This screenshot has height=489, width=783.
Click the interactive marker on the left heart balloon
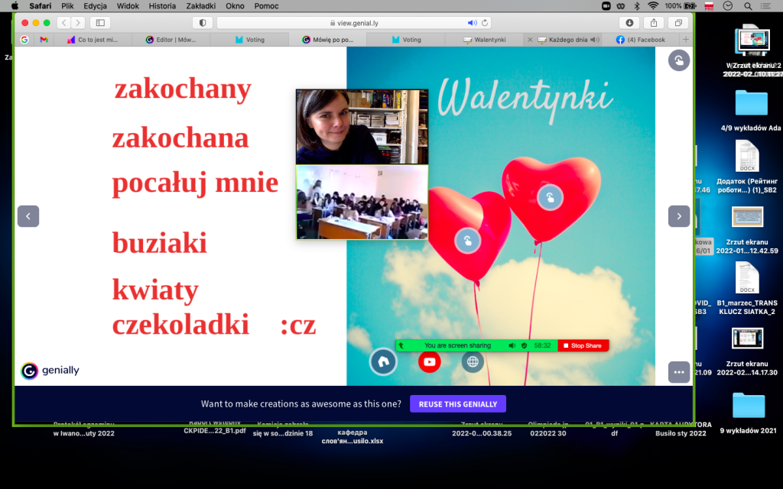pyautogui.click(x=467, y=241)
